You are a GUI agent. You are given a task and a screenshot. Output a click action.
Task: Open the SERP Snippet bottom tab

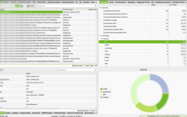pyautogui.click(x=47, y=113)
